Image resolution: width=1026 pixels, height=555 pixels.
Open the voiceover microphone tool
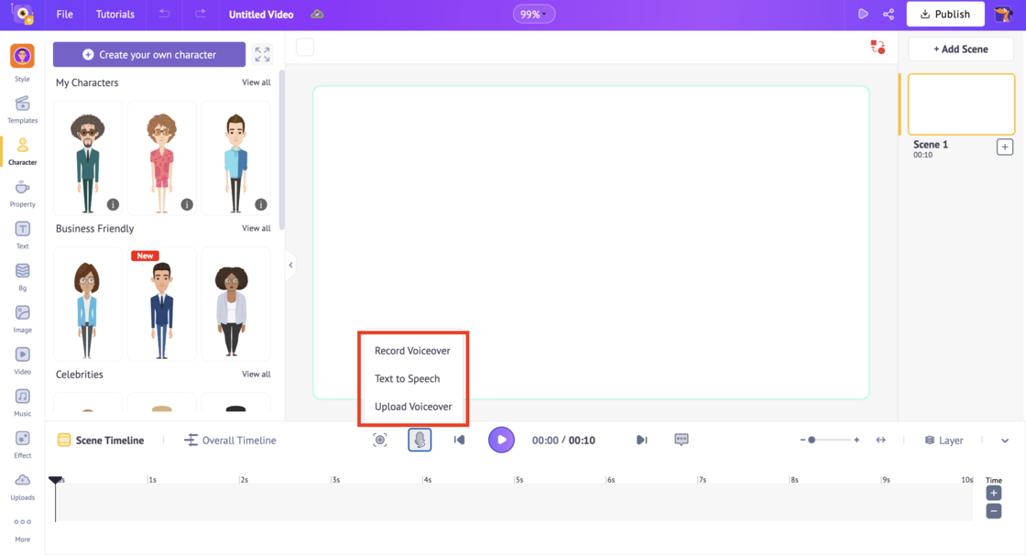tap(420, 440)
